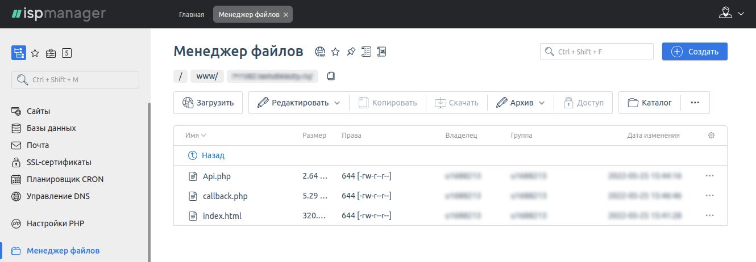Open row actions menu for Api.php
This screenshot has height=262, width=756.
(709, 176)
